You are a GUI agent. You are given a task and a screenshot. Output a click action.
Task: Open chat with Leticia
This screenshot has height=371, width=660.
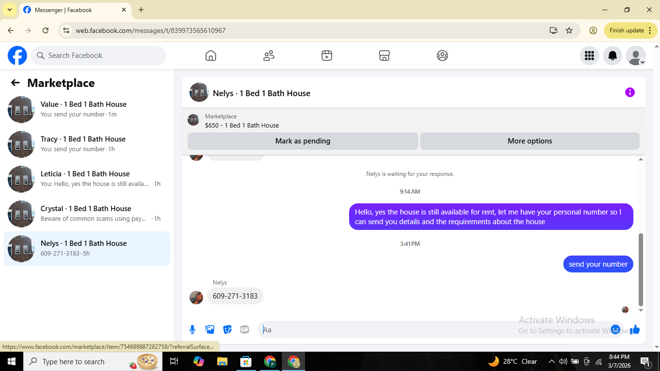(x=87, y=179)
